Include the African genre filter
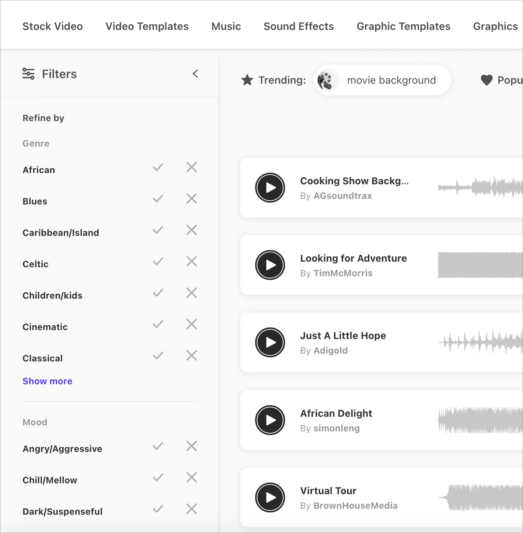The width and height of the screenshot is (523, 533). [158, 167]
